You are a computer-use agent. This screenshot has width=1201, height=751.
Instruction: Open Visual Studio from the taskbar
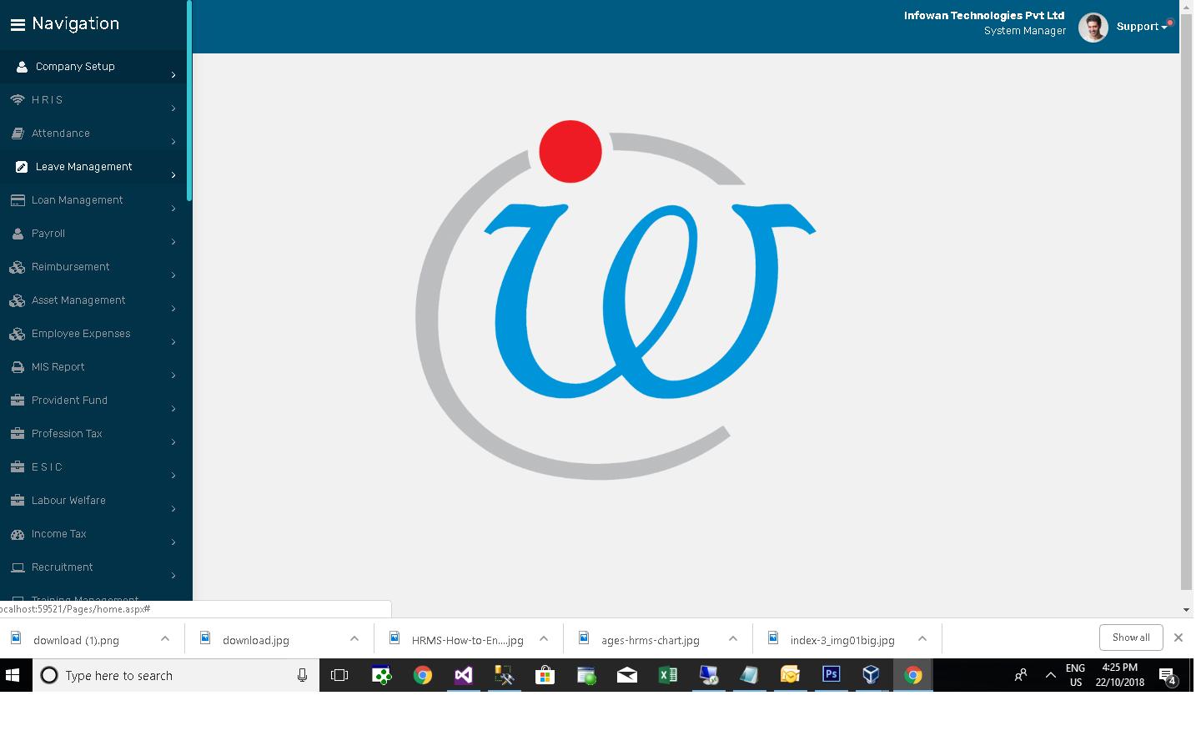pos(463,675)
